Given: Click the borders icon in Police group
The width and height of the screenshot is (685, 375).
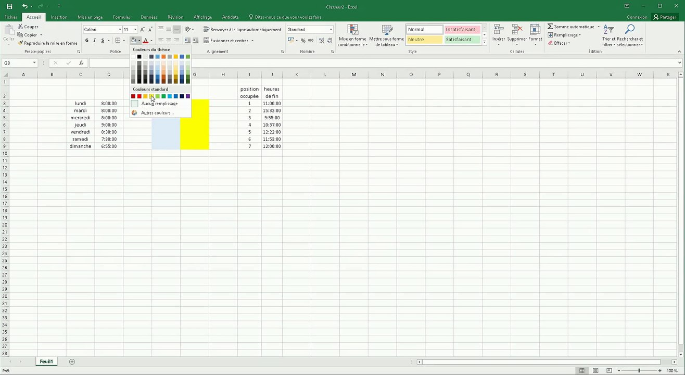Looking at the screenshot, I should (x=118, y=40).
